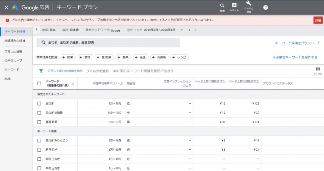324x171 pixels.
Task: Click the ¥234 value in 産直 野菜 row
Action: pyautogui.click(x=255, y=122)
